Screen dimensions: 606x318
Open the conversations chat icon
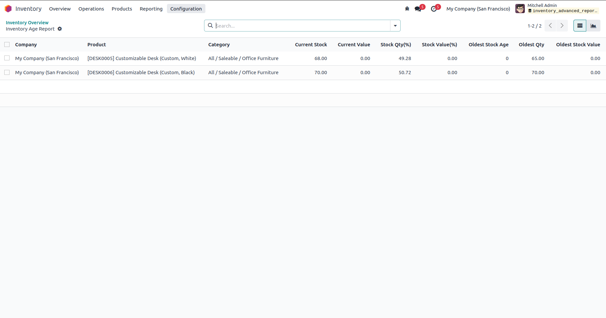(418, 9)
